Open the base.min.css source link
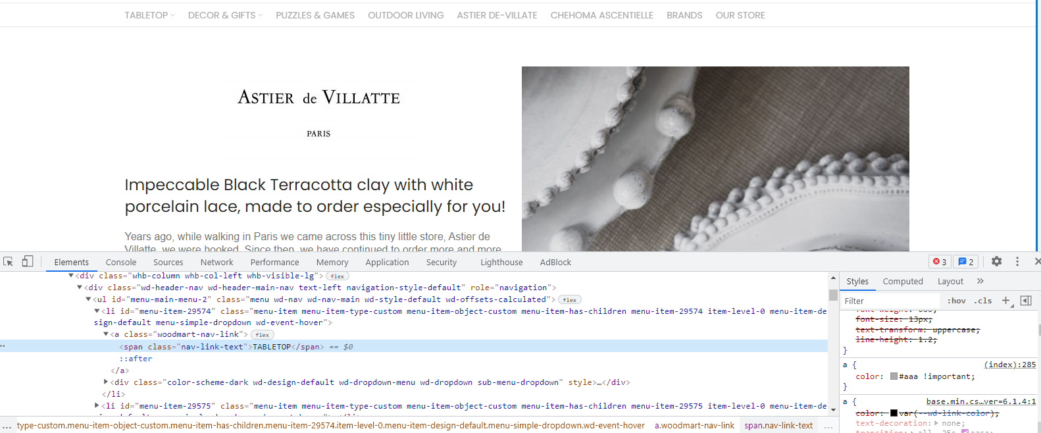 pyautogui.click(x=981, y=401)
